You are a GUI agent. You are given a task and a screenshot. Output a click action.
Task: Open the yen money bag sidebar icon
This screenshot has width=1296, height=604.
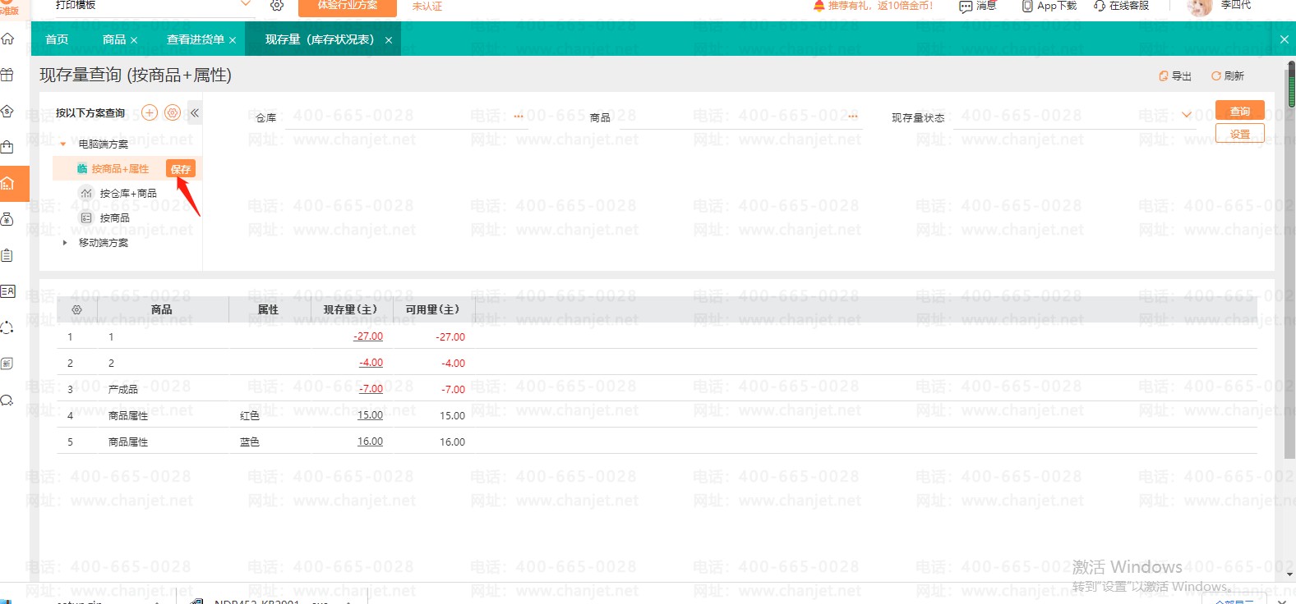(7, 219)
